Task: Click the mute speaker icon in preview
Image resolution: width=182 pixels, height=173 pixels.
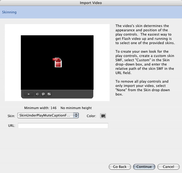Action: pos(37,94)
